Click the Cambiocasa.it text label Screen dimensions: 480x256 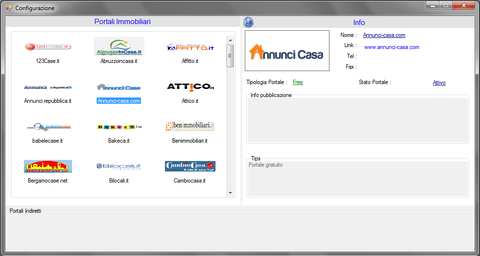click(189, 181)
